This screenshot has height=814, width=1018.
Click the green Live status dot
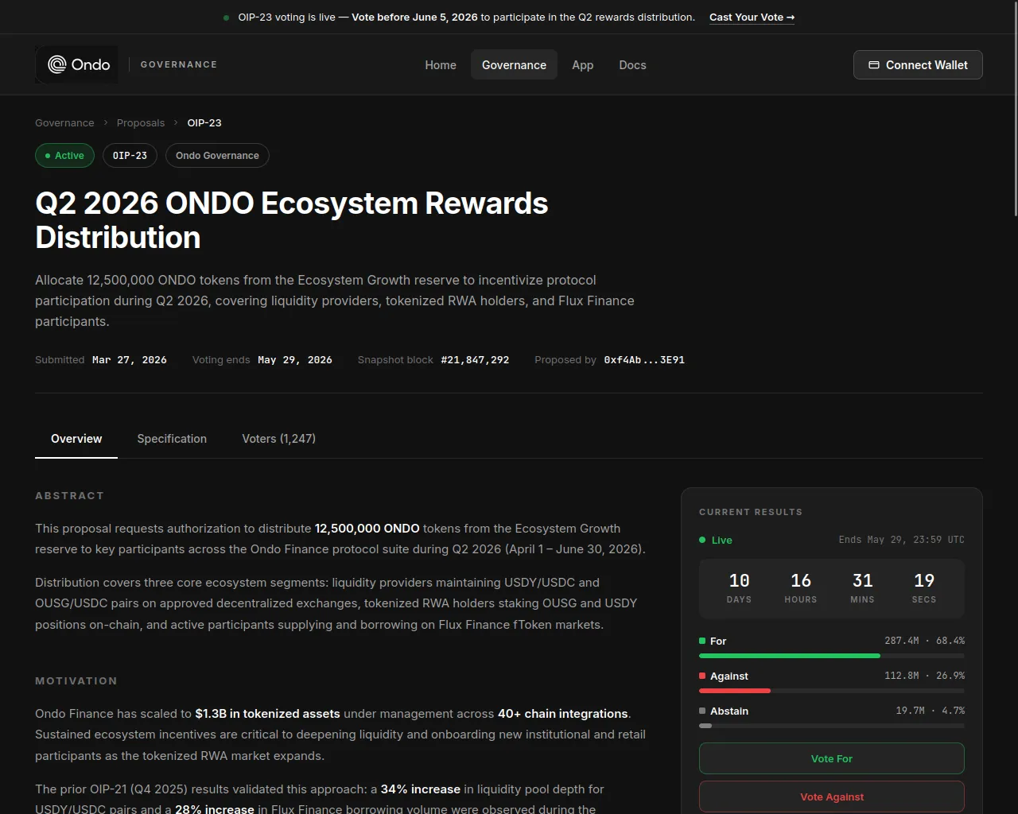[x=702, y=540]
